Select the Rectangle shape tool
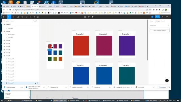This screenshot has width=181, height=102. (x=18, y=17)
